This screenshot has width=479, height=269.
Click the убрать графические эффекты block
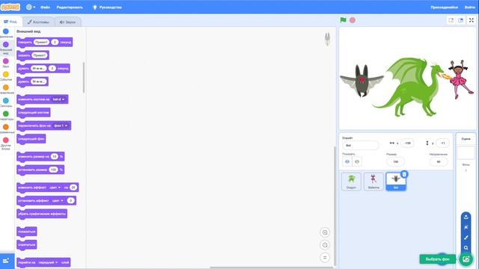coord(42,214)
